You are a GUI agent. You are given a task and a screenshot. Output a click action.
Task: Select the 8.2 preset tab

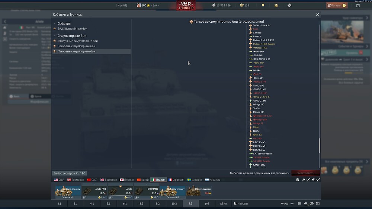[x=141, y=203]
